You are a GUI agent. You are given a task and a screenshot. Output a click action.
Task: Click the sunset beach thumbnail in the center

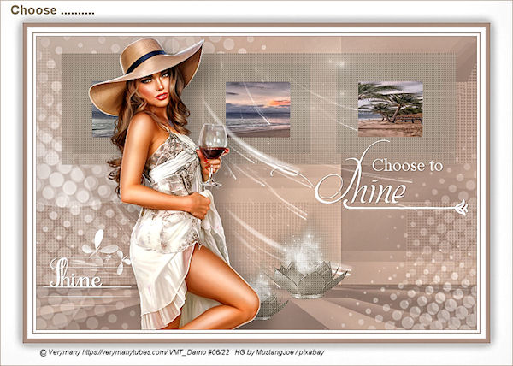tap(258, 109)
